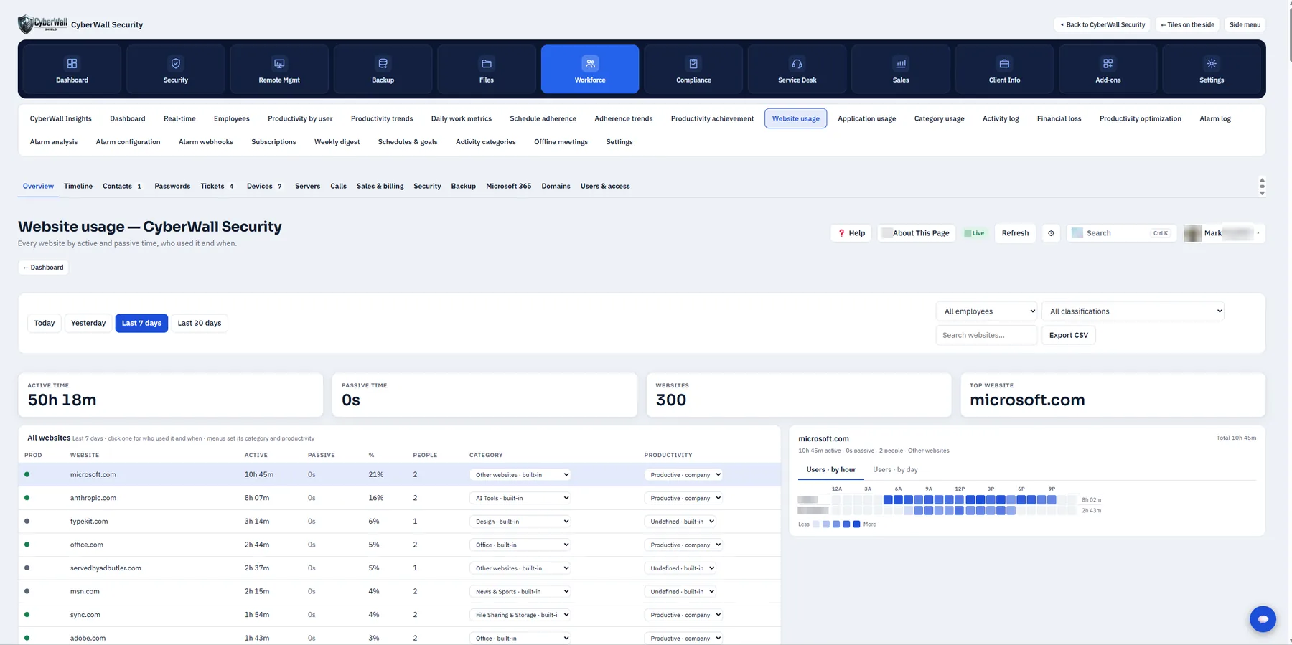Click the darkest heatmap legend swatch
This screenshot has width=1292, height=645.
856,524
